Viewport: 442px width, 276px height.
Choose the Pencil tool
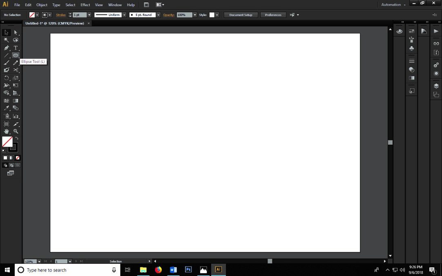(x=16, y=62)
